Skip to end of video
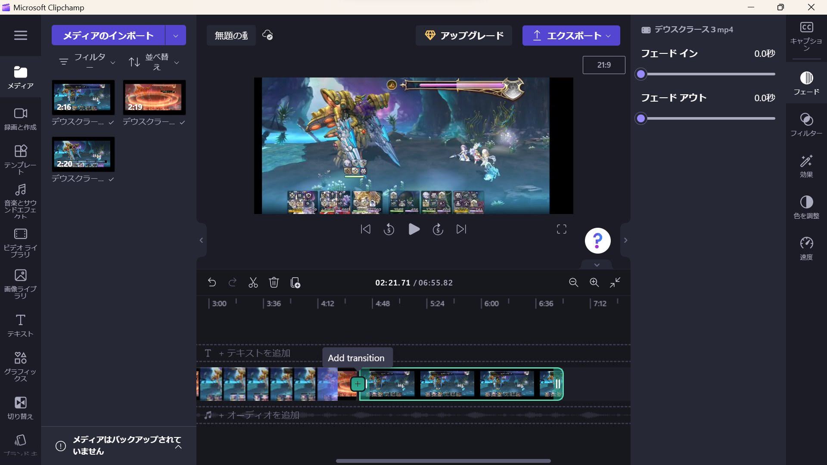827x465 pixels. [x=461, y=229]
